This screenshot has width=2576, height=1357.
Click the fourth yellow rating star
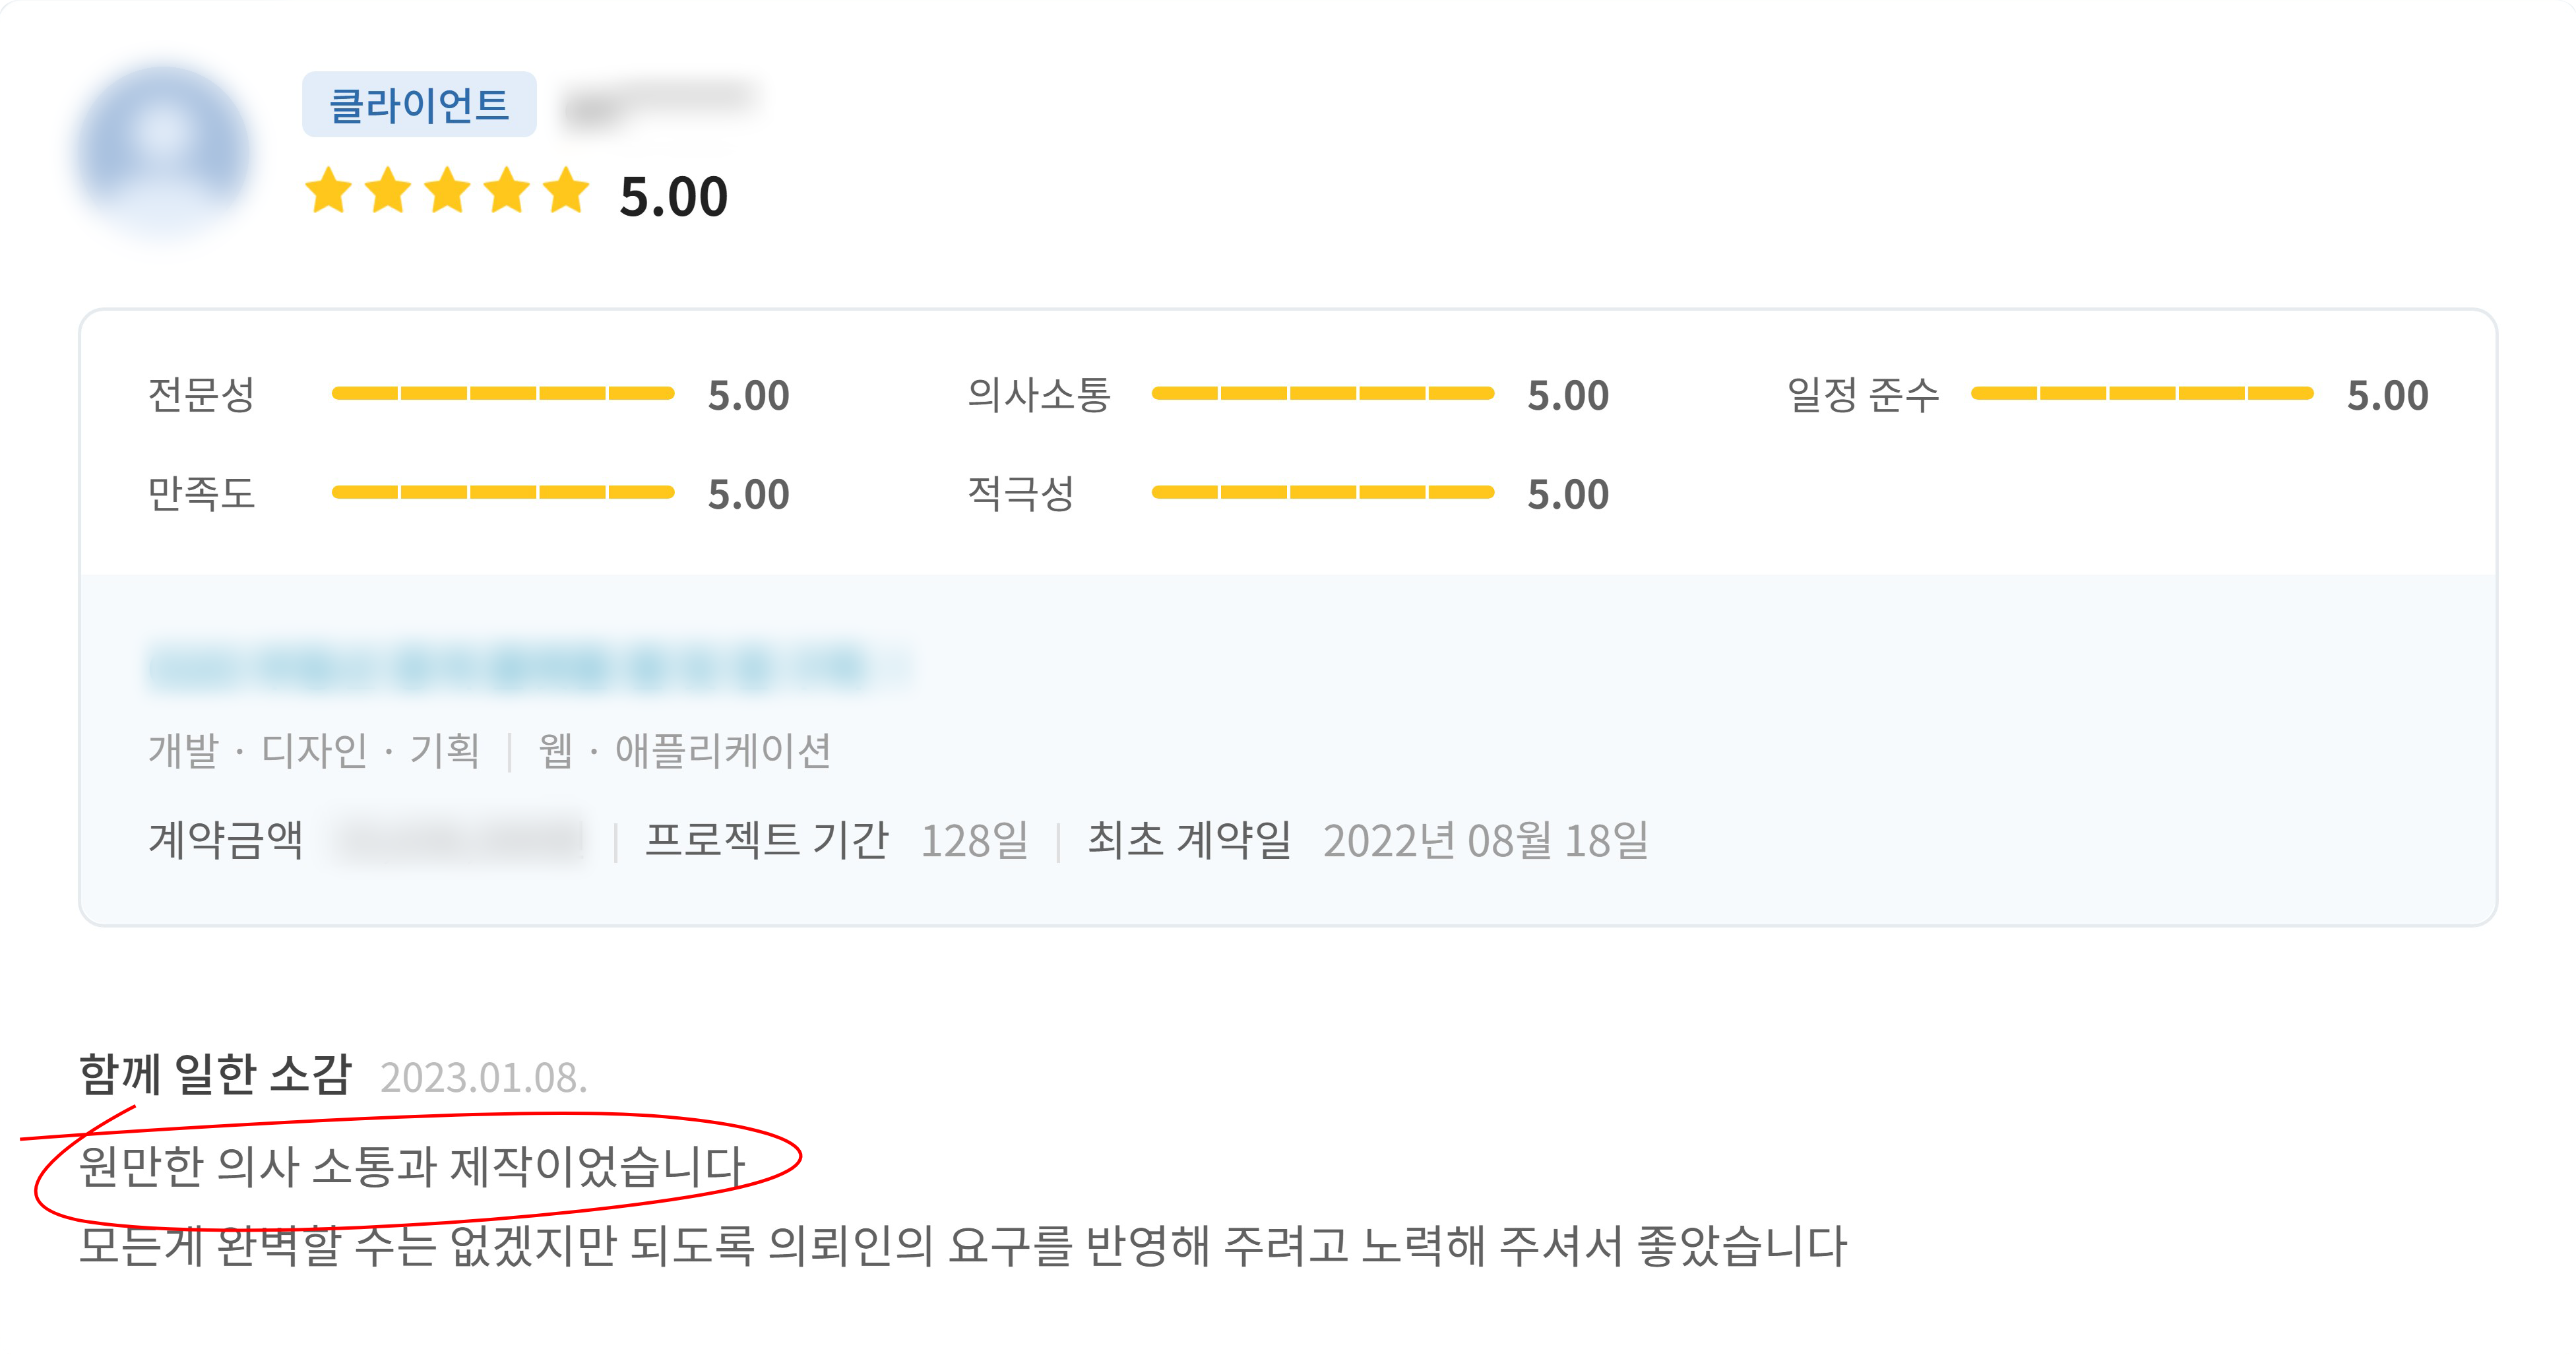(508, 191)
